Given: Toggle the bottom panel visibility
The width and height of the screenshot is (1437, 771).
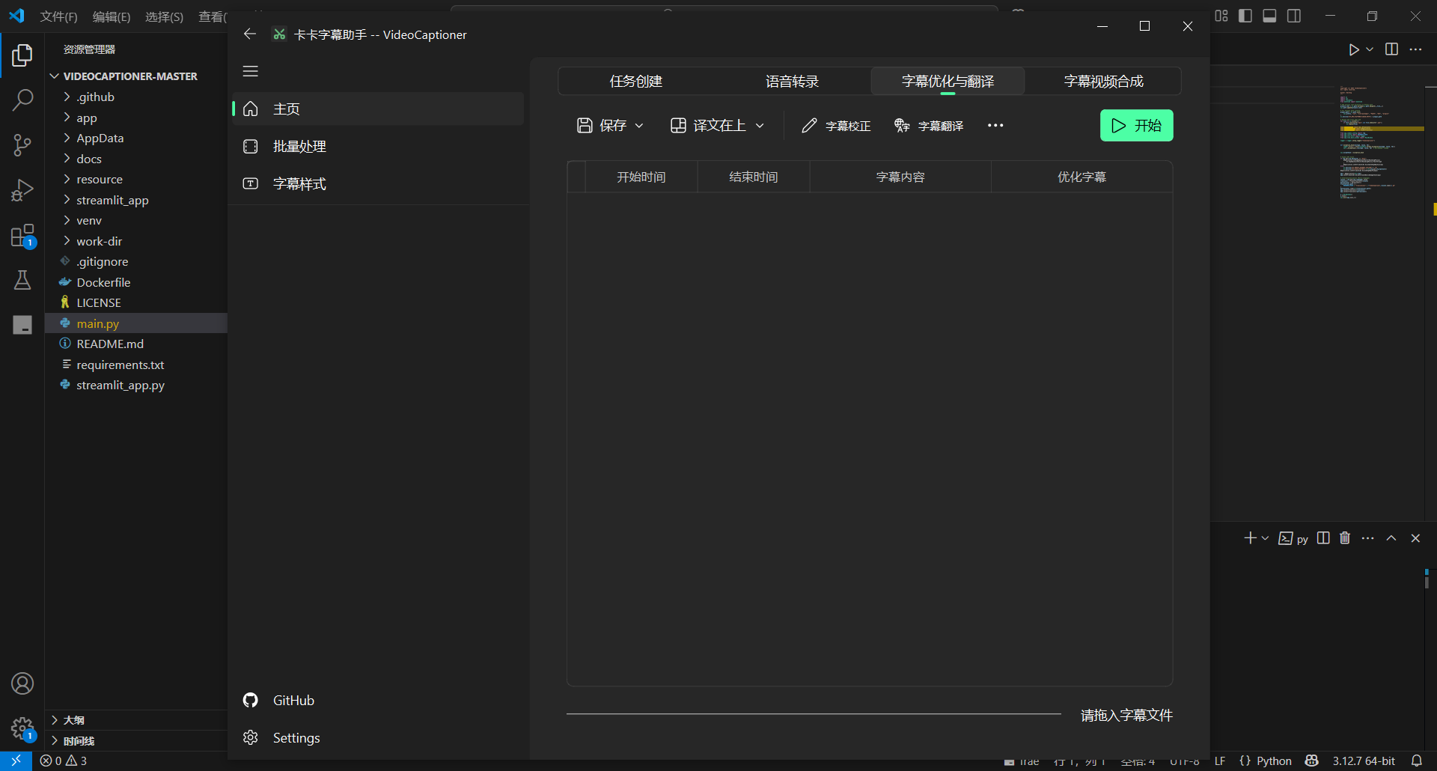Looking at the screenshot, I should click(x=1269, y=15).
